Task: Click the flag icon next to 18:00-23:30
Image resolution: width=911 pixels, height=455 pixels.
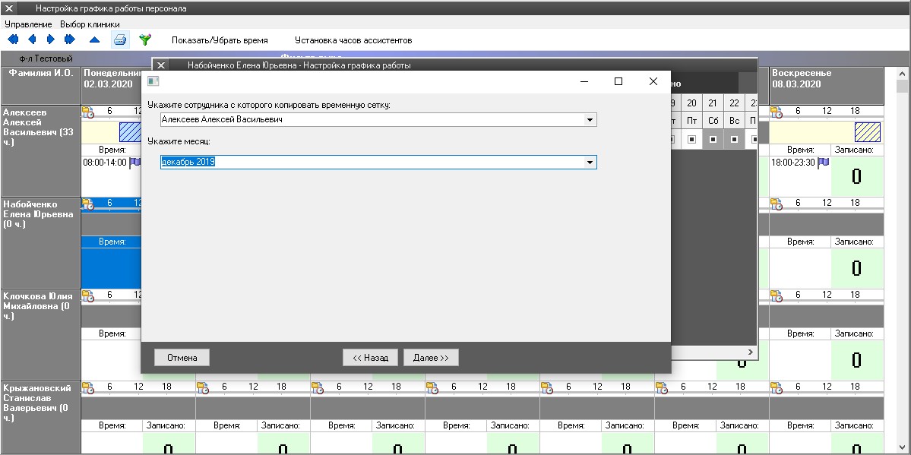Action: pos(823,163)
